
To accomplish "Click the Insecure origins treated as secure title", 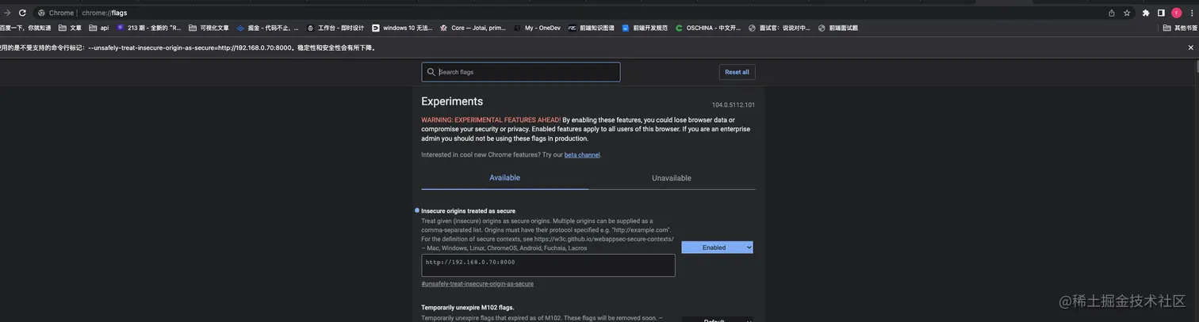I will tap(468, 211).
